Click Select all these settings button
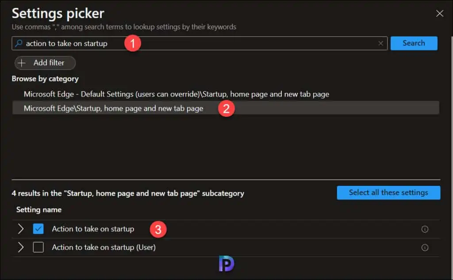 (388, 192)
